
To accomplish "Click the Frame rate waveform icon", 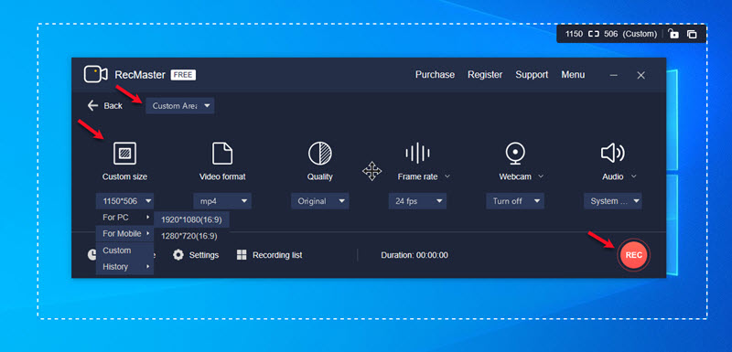I will (x=417, y=153).
